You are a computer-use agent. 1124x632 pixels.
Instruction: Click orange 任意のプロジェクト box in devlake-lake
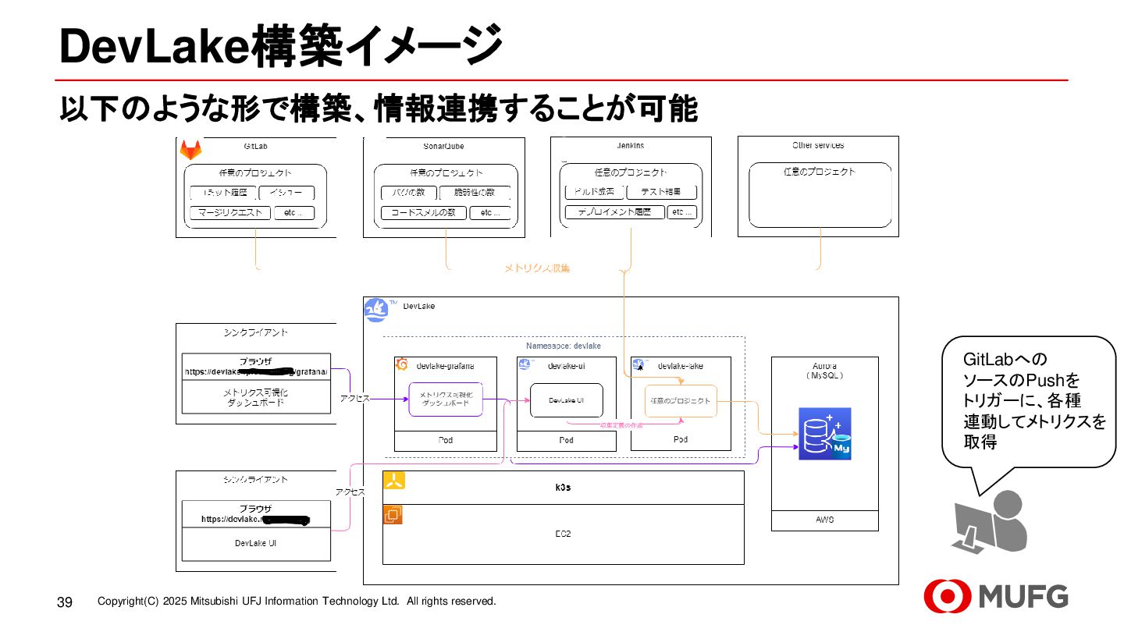[x=681, y=401]
